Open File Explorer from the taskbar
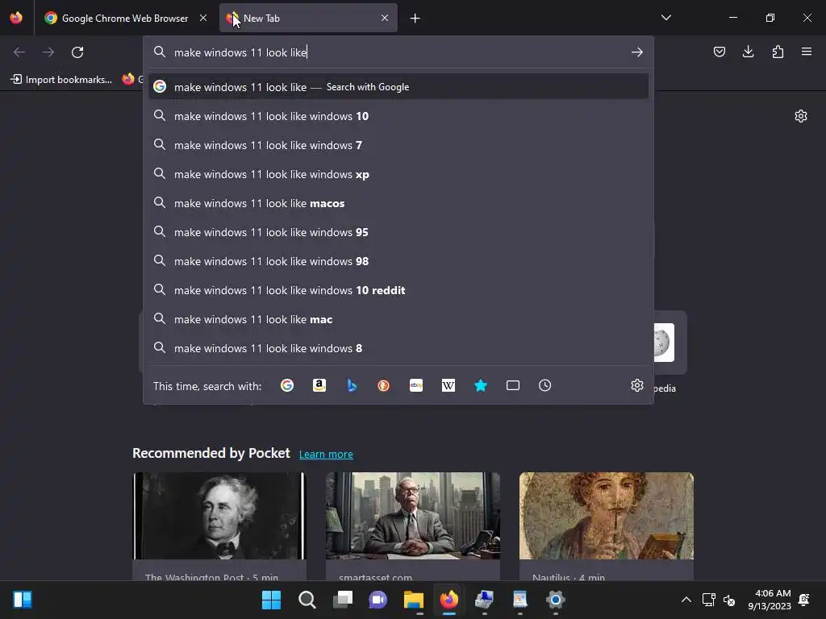The height and width of the screenshot is (619, 826). tap(414, 600)
